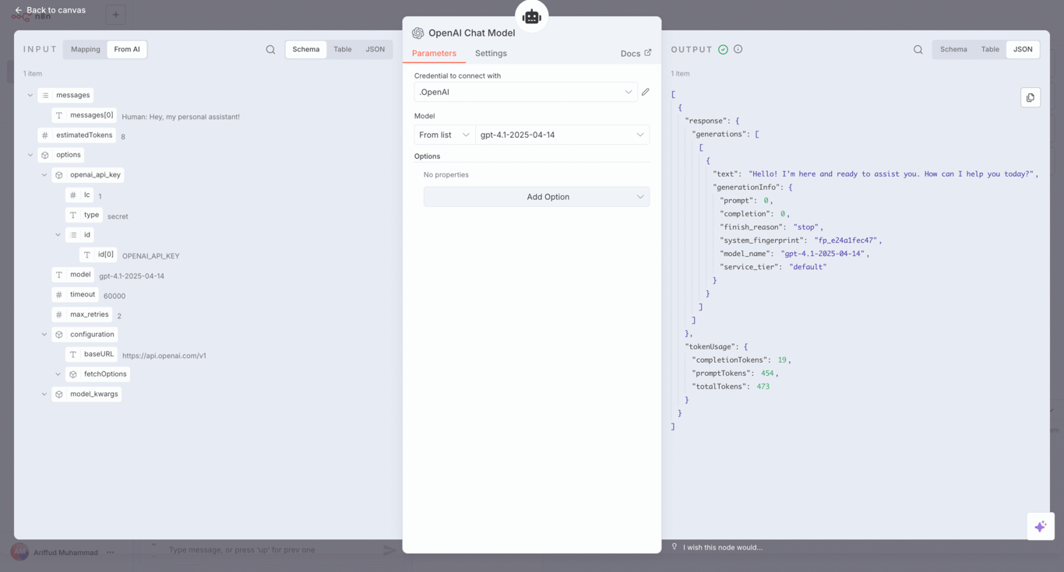Click the OpenAI Chat Model robot icon
1064x572 pixels.
(531, 15)
